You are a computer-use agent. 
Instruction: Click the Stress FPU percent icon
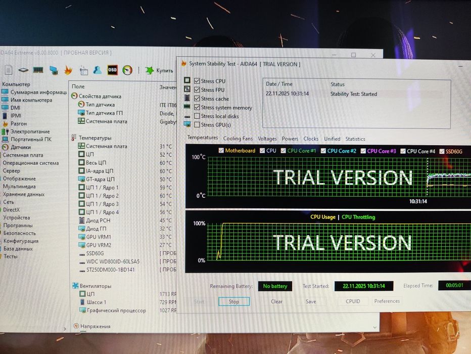tap(187, 89)
